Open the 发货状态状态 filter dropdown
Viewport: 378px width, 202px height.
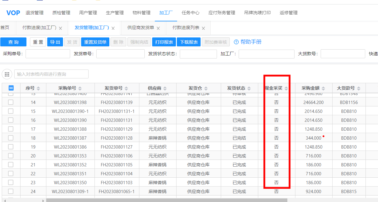(x=198, y=54)
